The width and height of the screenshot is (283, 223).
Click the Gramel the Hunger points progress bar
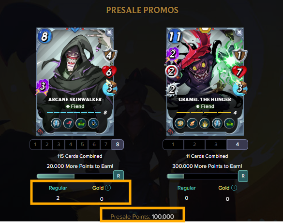pos(203,176)
